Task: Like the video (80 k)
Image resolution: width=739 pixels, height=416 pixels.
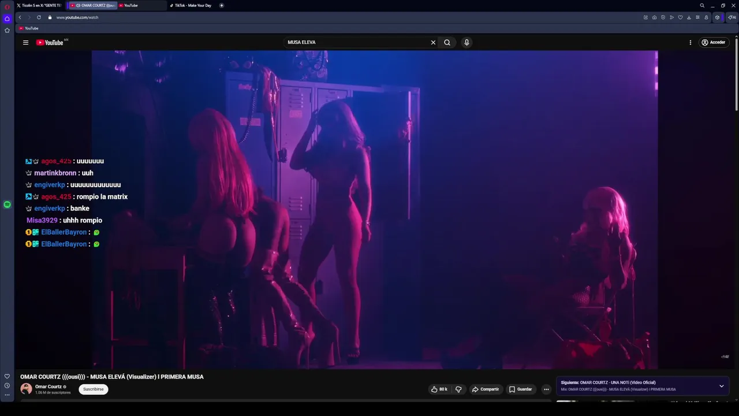Action: tap(439, 389)
